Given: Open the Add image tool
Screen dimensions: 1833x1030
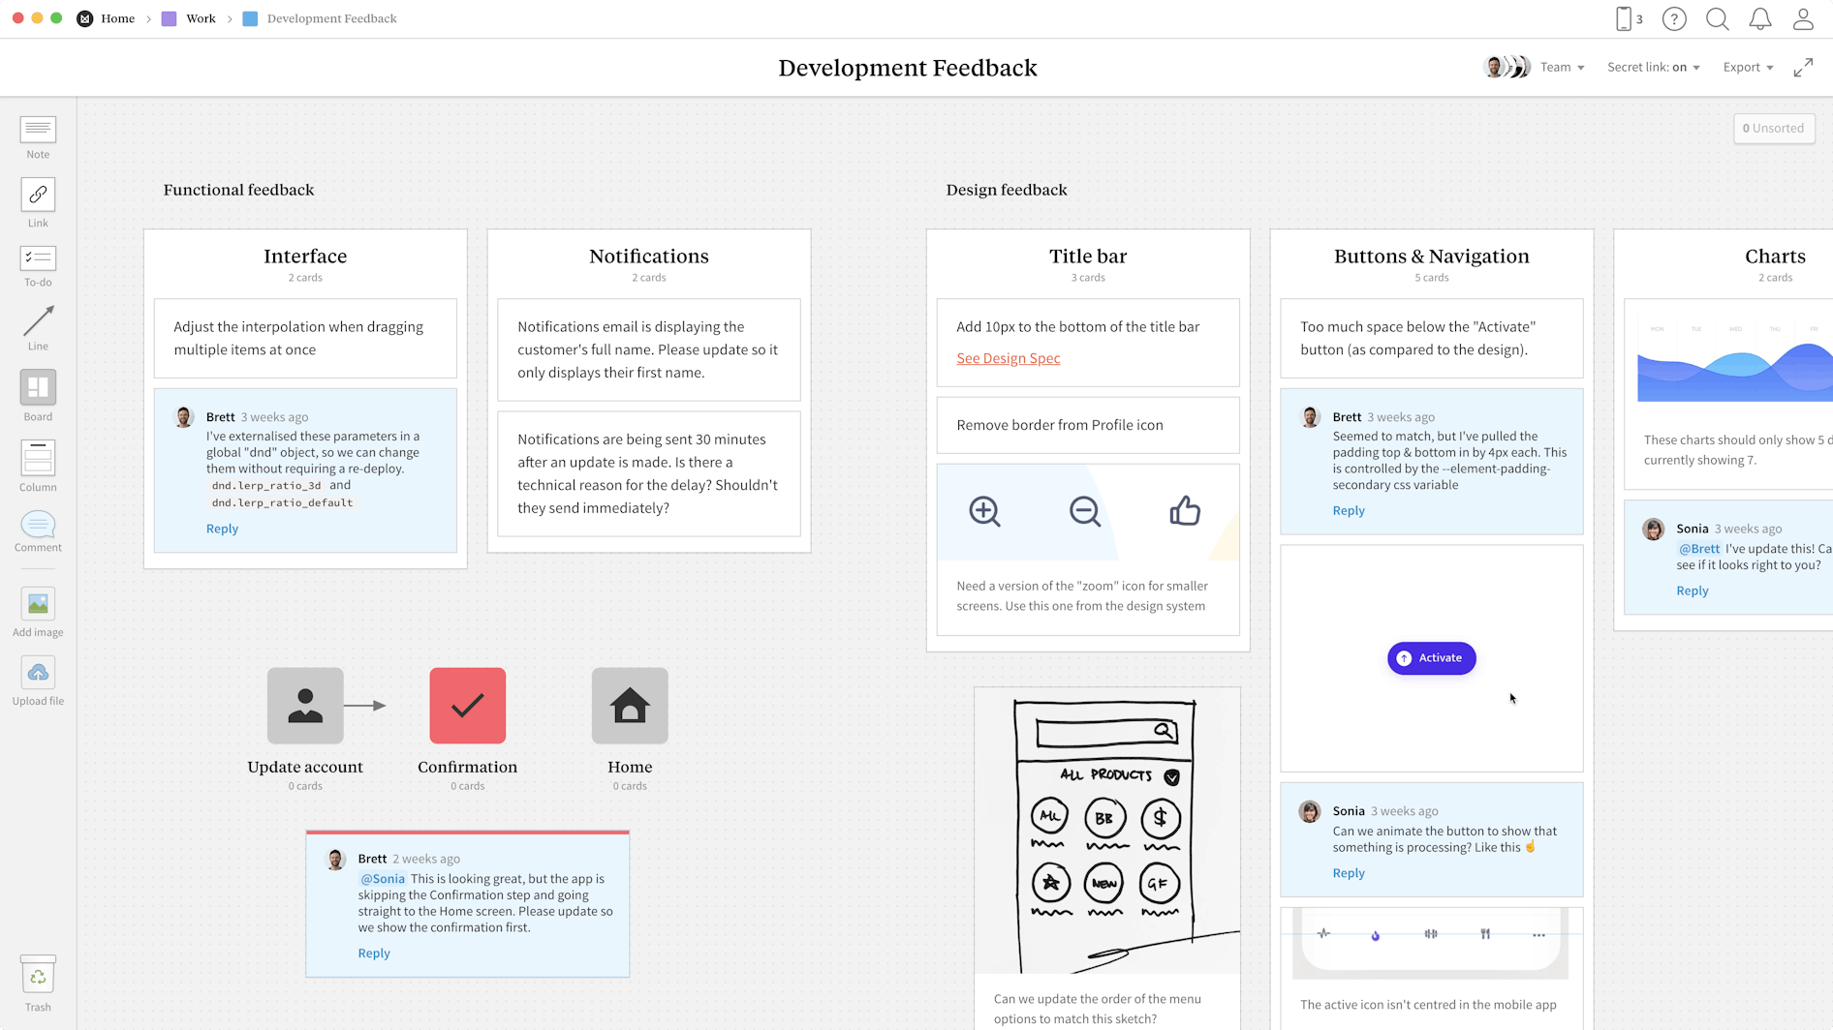Looking at the screenshot, I should coord(38,605).
